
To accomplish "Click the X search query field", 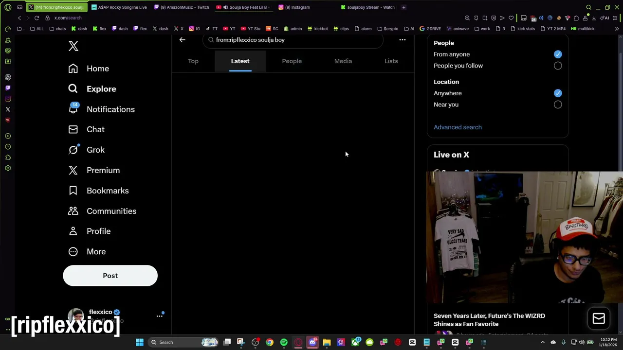I will 293,40.
